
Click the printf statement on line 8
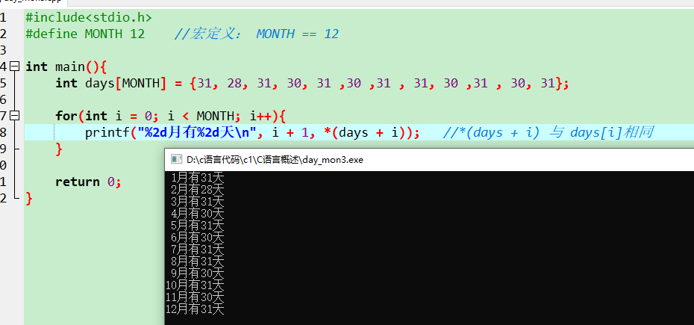(x=252, y=132)
